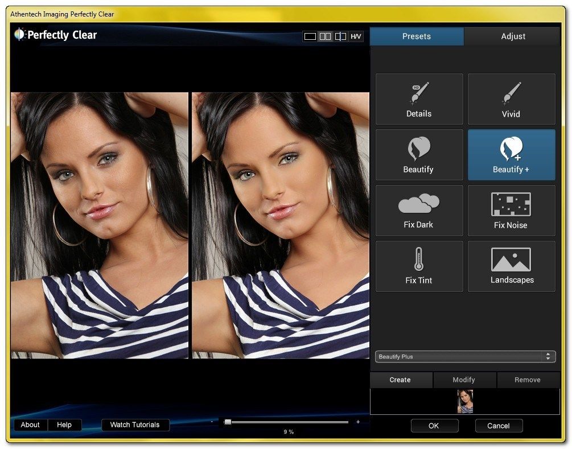Apply the Details preset
The image size is (572, 449).
[419, 99]
